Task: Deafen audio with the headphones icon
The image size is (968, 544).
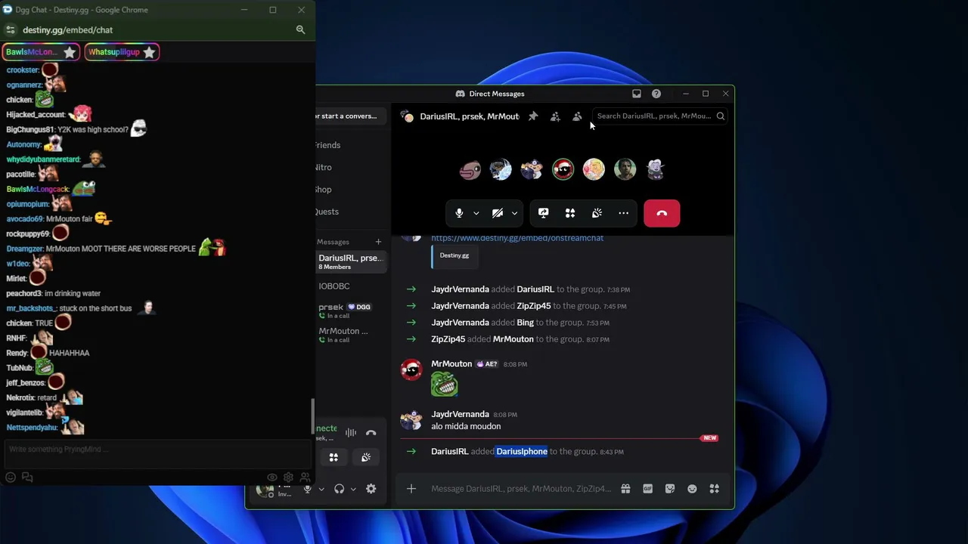Action: (x=339, y=489)
